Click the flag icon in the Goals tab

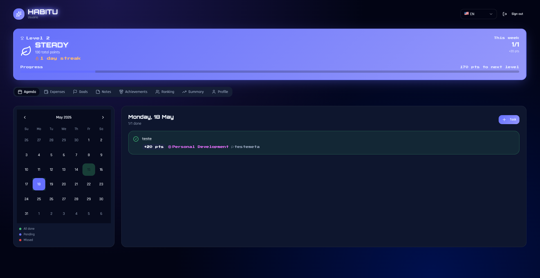pyautogui.click(x=75, y=92)
